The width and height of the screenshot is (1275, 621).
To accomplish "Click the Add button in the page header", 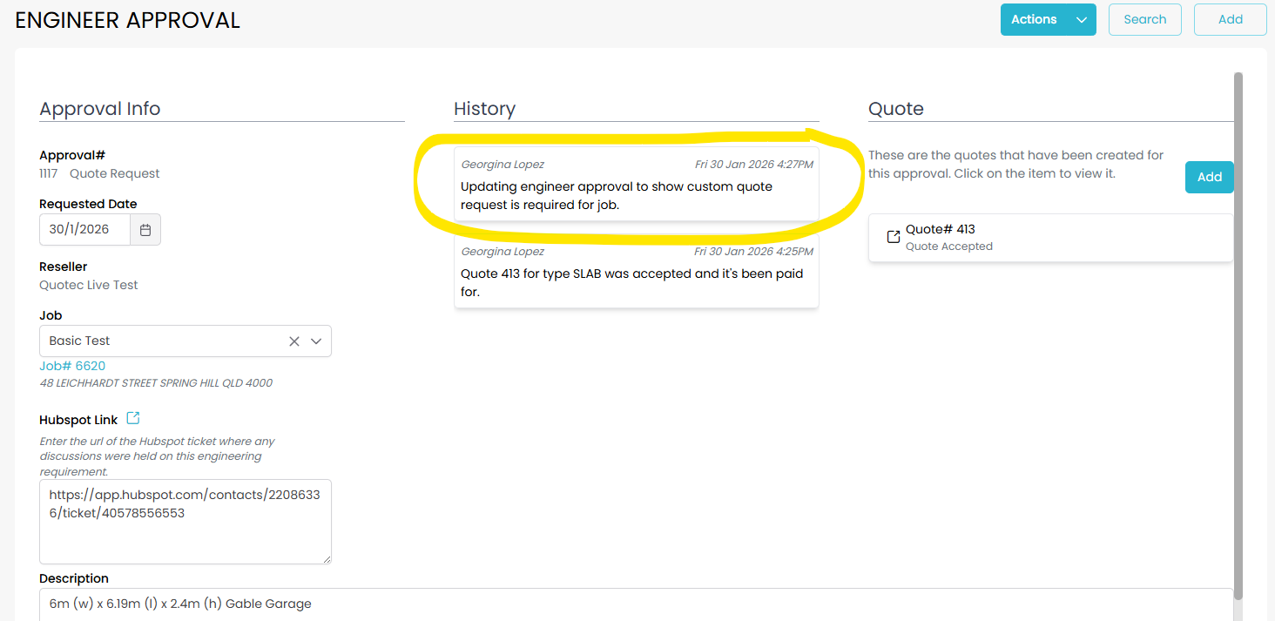I will tap(1230, 20).
